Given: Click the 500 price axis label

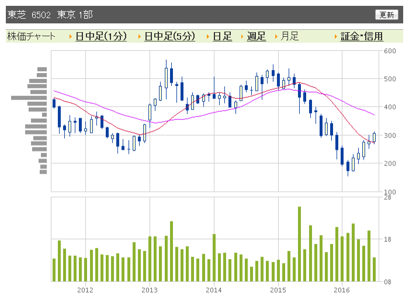Looking at the screenshot, I should click(x=390, y=79).
